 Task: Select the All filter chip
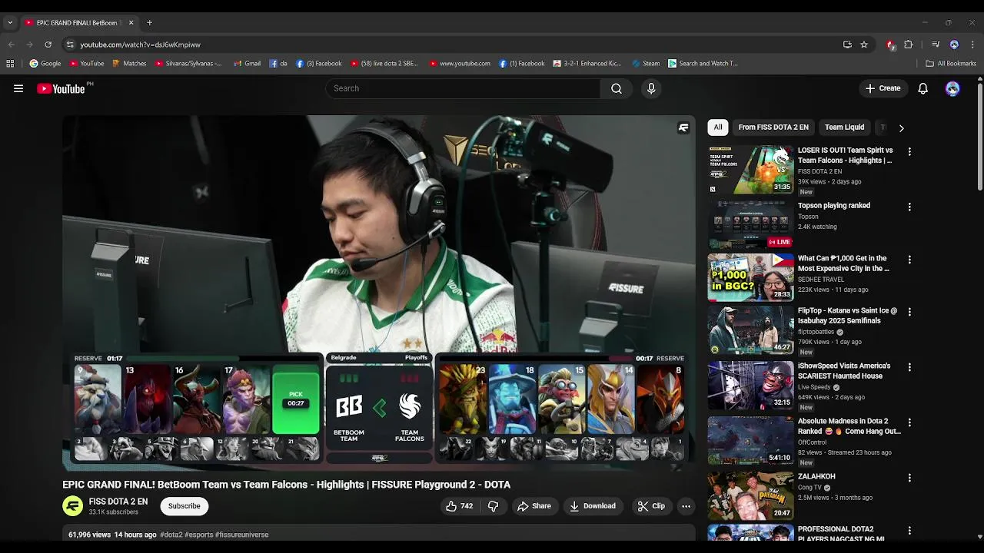pyautogui.click(x=717, y=127)
